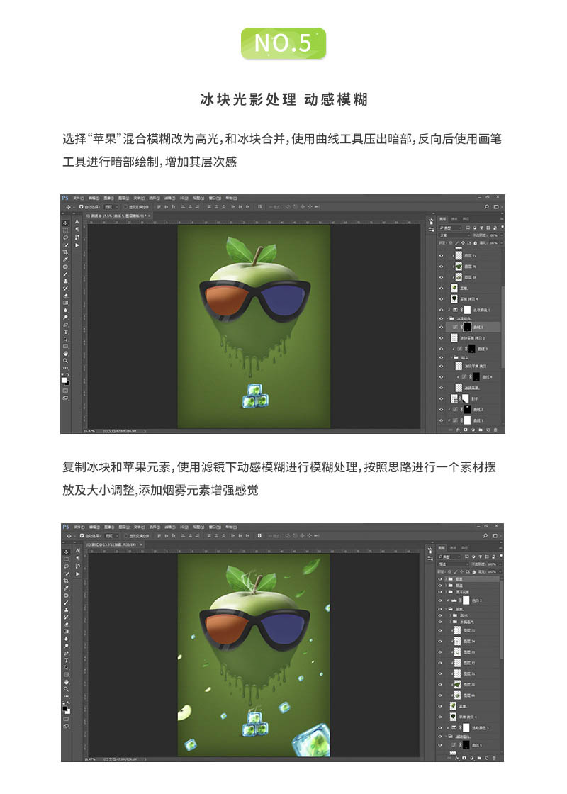Open 穿透 blend mode dropdown in second screenshot
The image size is (567, 794).
click(x=453, y=564)
